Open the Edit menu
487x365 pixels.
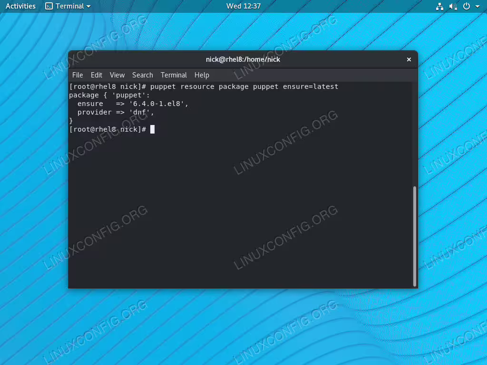(x=96, y=75)
